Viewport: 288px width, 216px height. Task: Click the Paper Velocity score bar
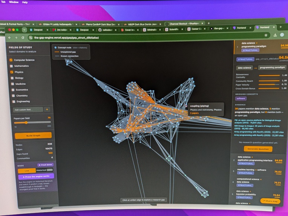click(269, 84)
